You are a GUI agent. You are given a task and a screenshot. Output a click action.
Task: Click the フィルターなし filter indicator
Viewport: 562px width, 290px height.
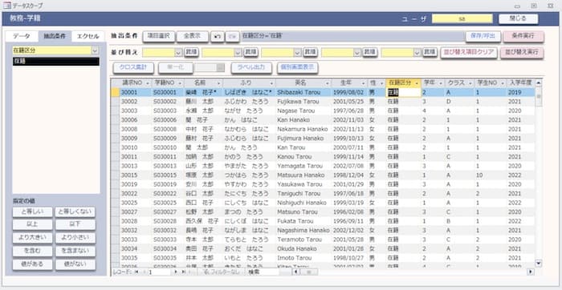221,272
